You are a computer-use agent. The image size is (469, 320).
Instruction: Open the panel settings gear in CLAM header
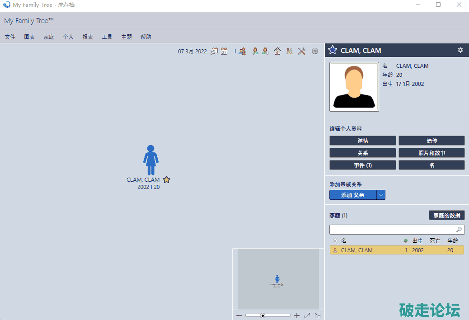[x=460, y=50]
